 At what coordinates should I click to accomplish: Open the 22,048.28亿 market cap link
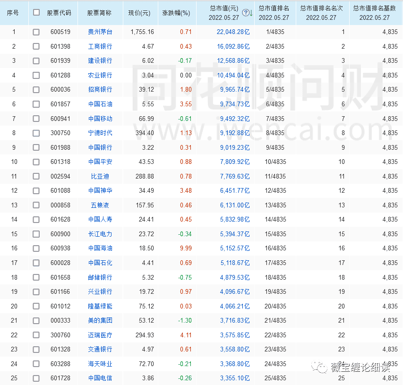coord(233,32)
